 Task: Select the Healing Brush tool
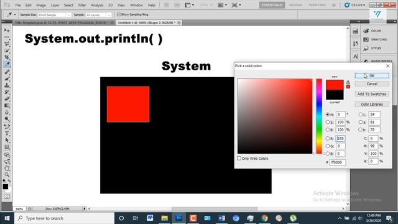pyautogui.click(x=7, y=72)
